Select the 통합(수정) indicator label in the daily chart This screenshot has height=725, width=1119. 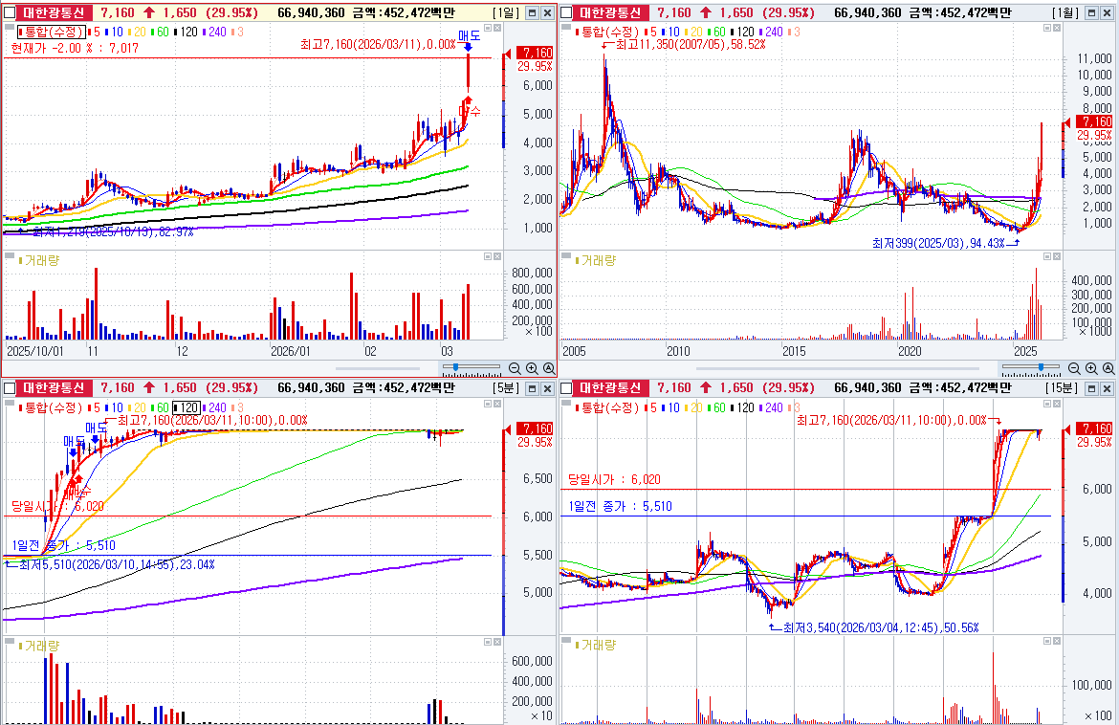[x=51, y=33]
